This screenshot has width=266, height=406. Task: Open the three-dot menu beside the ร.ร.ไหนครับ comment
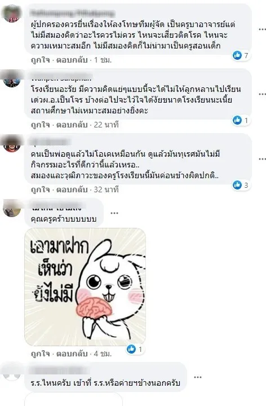coord(198,377)
